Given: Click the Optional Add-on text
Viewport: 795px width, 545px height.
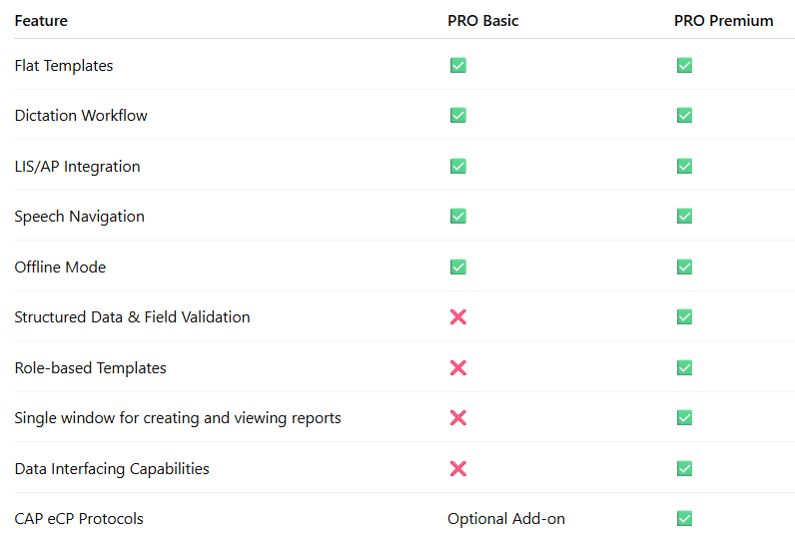Looking at the screenshot, I should pyautogui.click(x=506, y=519).
